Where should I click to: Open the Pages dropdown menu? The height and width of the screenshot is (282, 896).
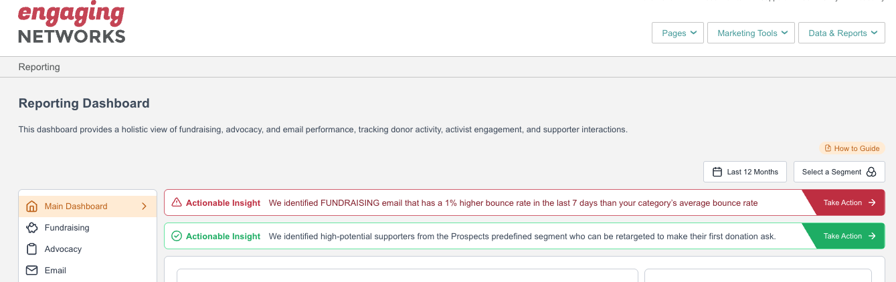[x=677, y=33]
